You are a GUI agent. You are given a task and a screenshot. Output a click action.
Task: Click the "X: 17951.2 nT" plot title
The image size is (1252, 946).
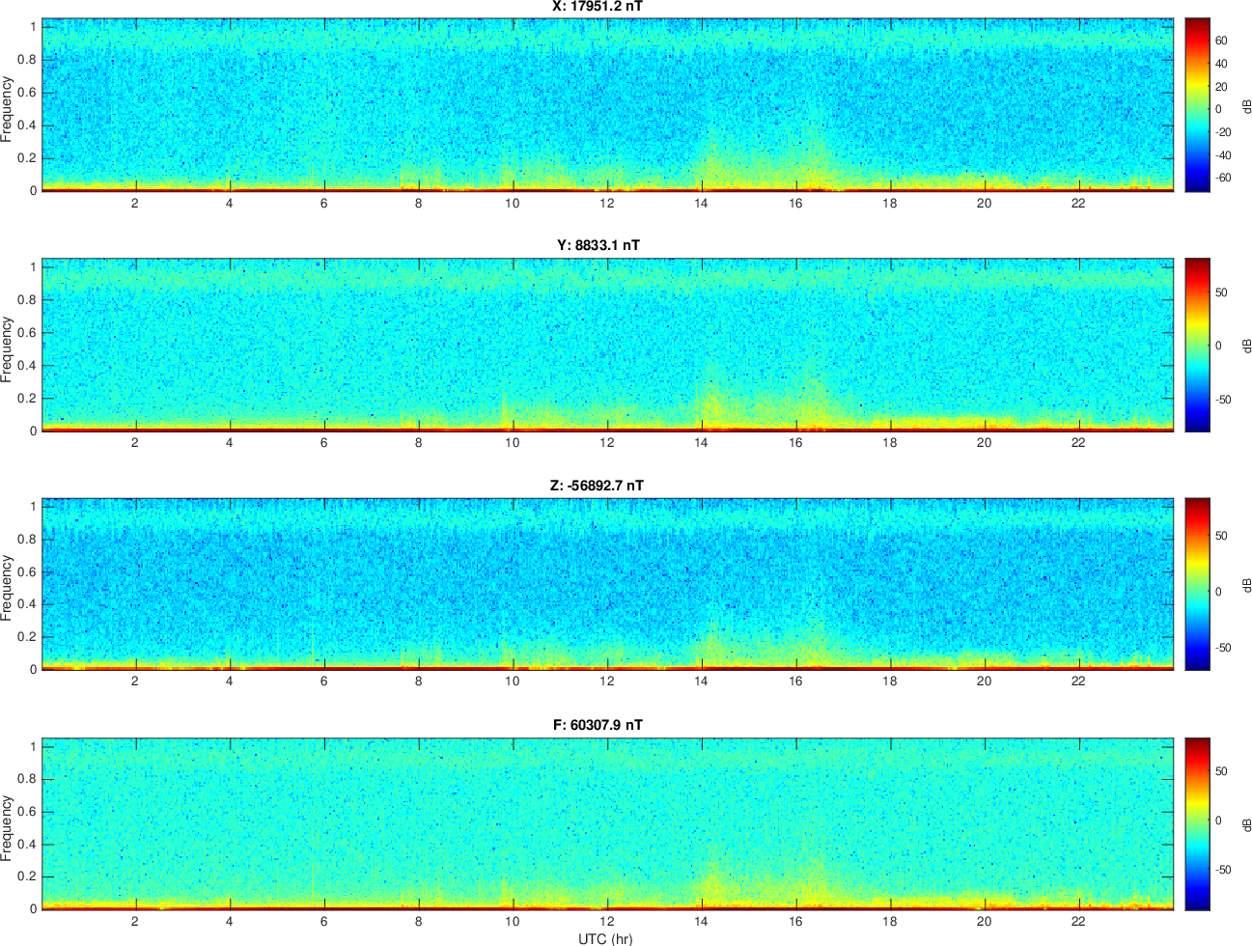pos(598,7)
